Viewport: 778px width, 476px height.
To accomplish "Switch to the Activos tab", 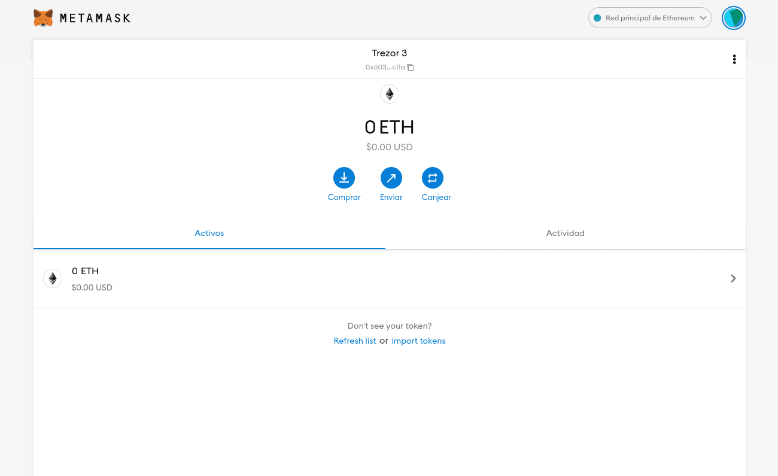I will click(x=209, y=234).
